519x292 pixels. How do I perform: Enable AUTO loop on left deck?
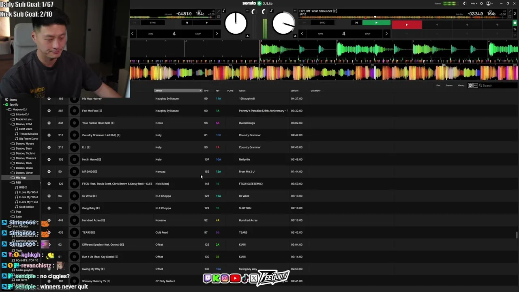(151, 34)
